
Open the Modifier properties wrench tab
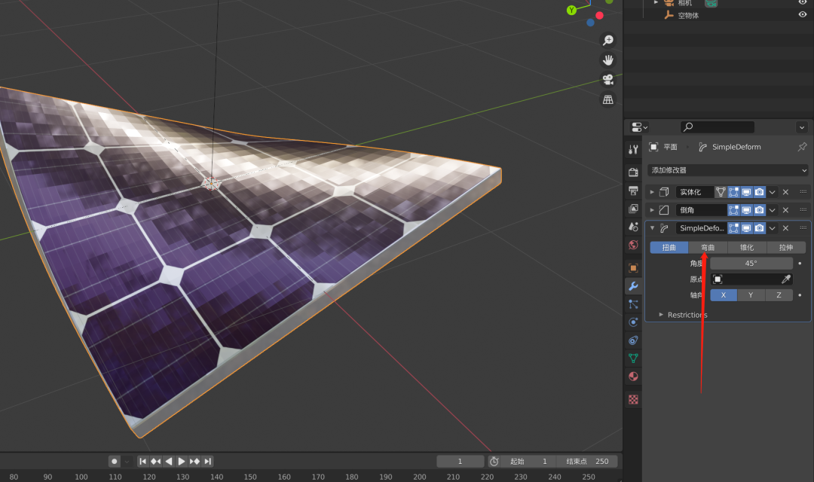(x=633, y=286)
